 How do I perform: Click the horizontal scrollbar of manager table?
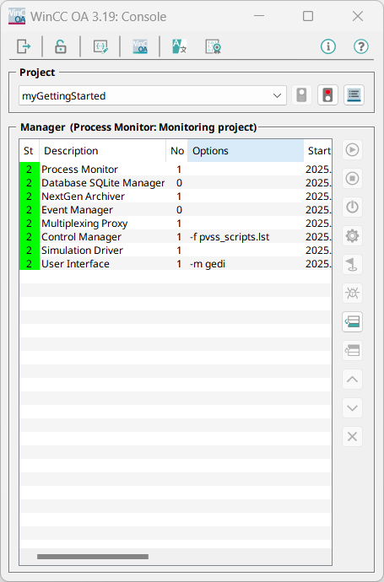point(93,557)
